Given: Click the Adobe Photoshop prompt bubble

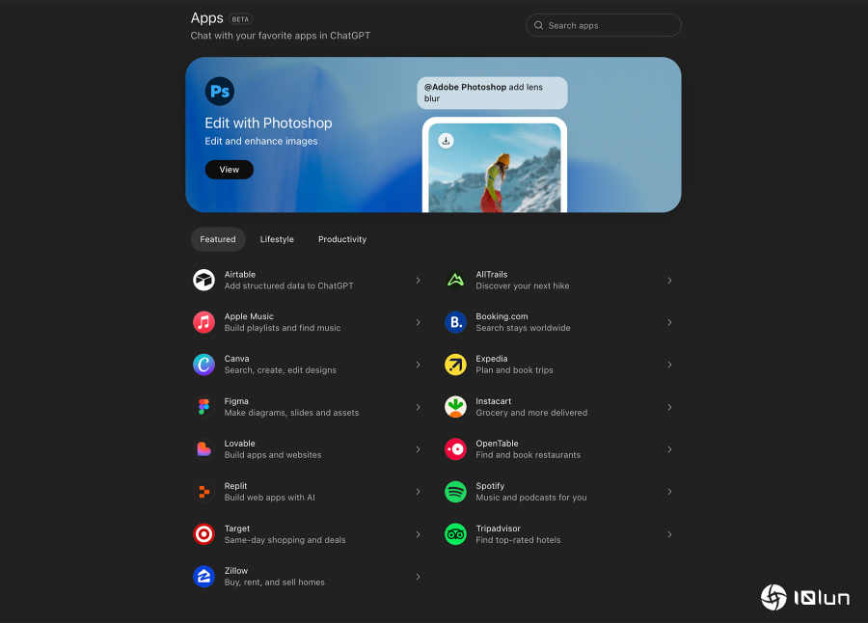Looking at the screenshot, I should click(x=492, y=93).
